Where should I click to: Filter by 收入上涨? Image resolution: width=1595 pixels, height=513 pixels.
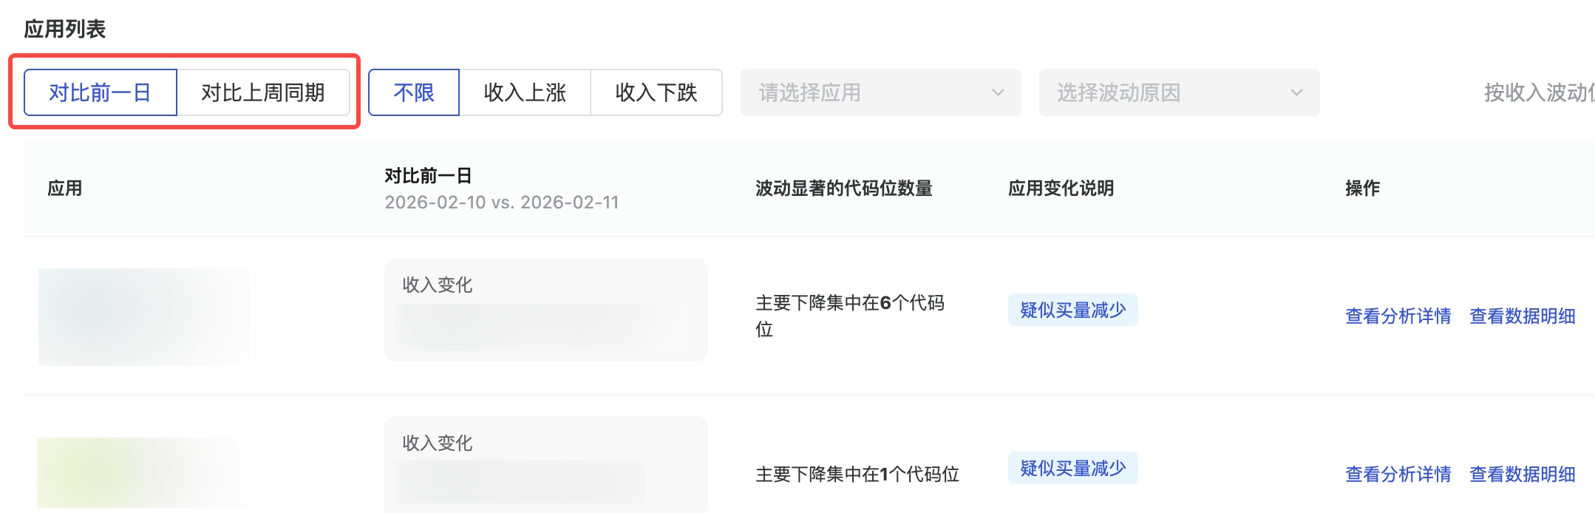pyautogui.click(x=525, y=92)
